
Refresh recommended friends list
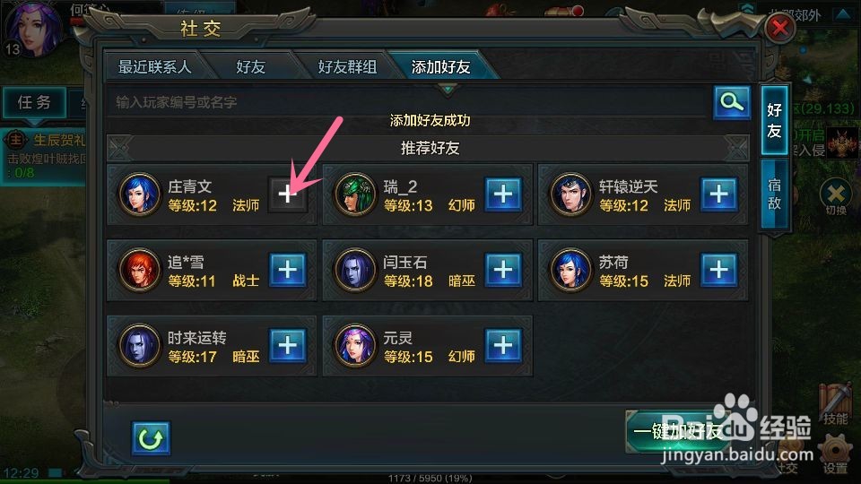coord(151,438)
